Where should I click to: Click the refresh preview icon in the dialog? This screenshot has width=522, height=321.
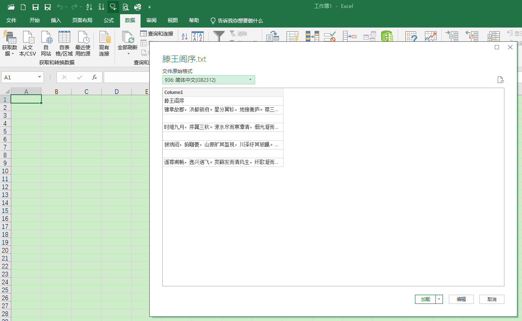pos(500,80)
